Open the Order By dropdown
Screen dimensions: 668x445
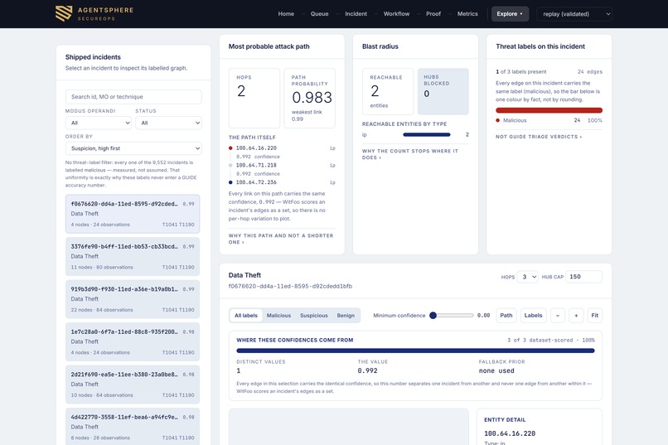[x=133, y=148]
